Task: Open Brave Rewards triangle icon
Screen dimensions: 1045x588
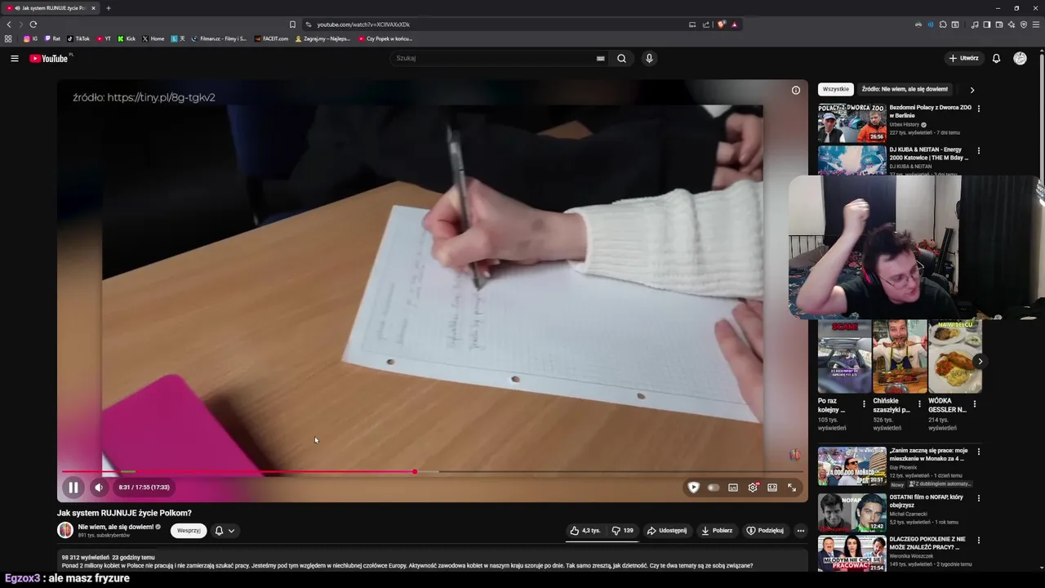Action: [x=734, y=24]
